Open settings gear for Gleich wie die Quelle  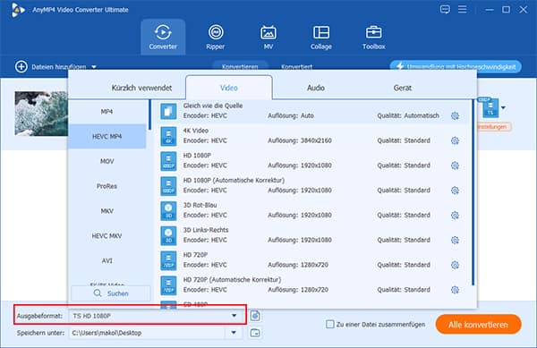tap(455, 116)
